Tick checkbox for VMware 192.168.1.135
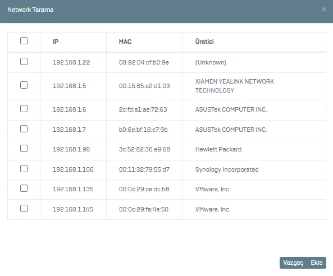The height and width of the screenshot is (276, 333). (24, 188)
